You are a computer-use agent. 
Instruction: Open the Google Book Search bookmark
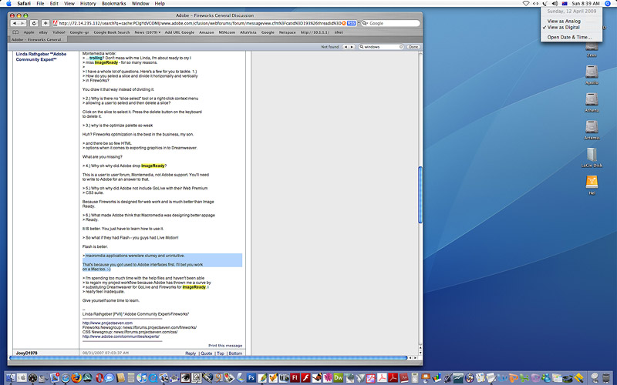point(111,32)
